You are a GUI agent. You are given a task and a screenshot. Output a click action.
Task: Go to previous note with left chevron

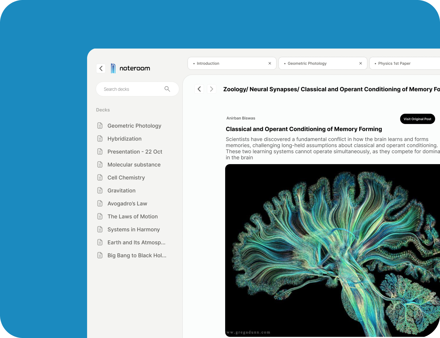click(x=199, y=89)
